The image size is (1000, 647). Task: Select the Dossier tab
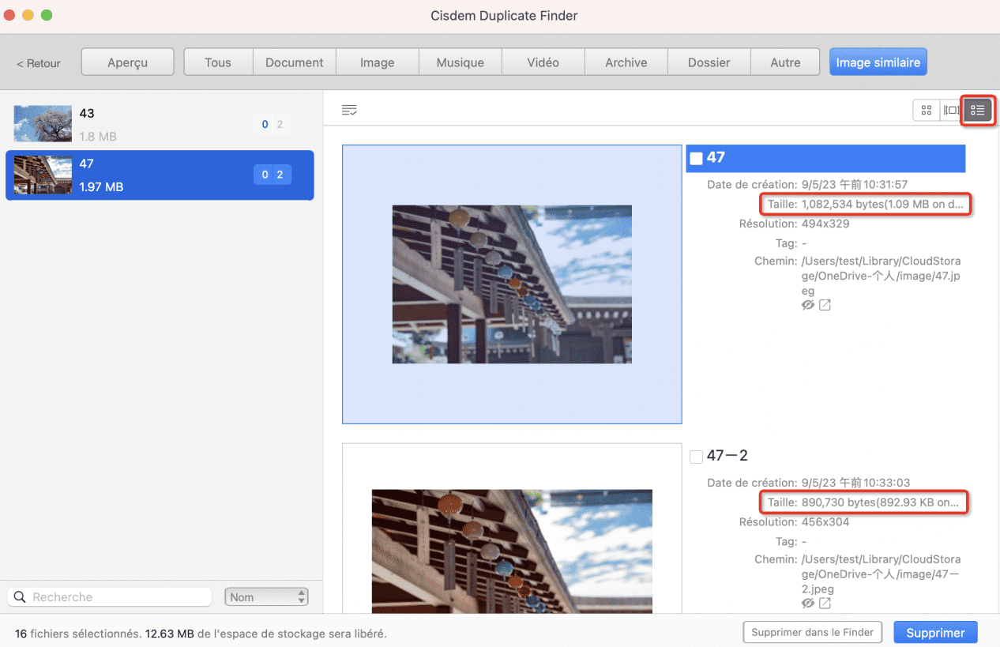[709, 62]
